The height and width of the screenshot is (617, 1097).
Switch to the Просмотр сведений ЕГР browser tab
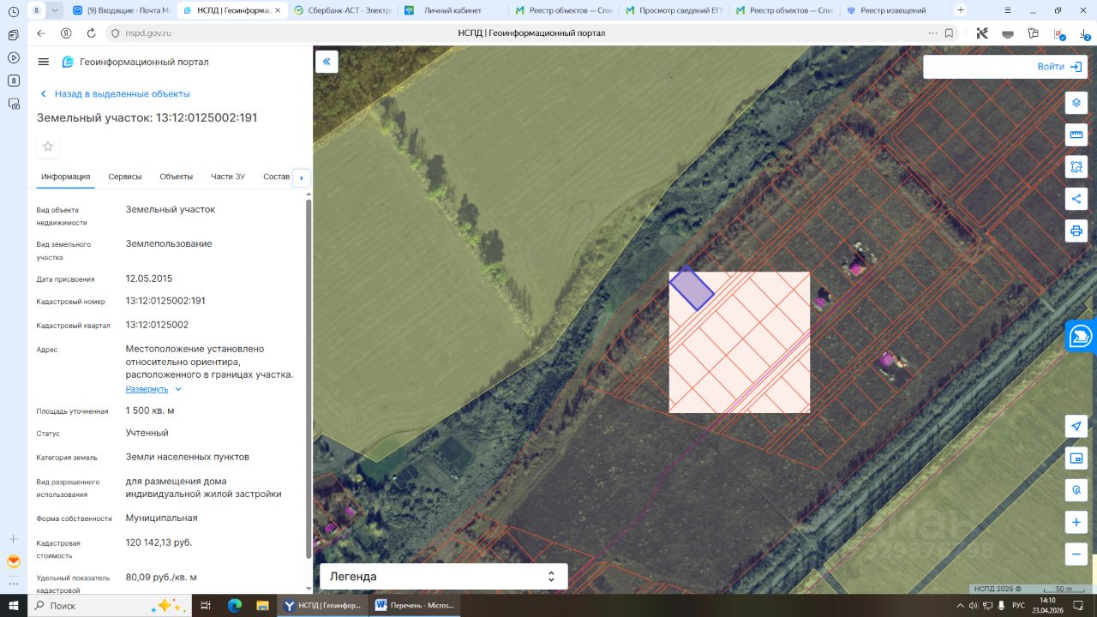pyautogui.click(x=673, y=10)
